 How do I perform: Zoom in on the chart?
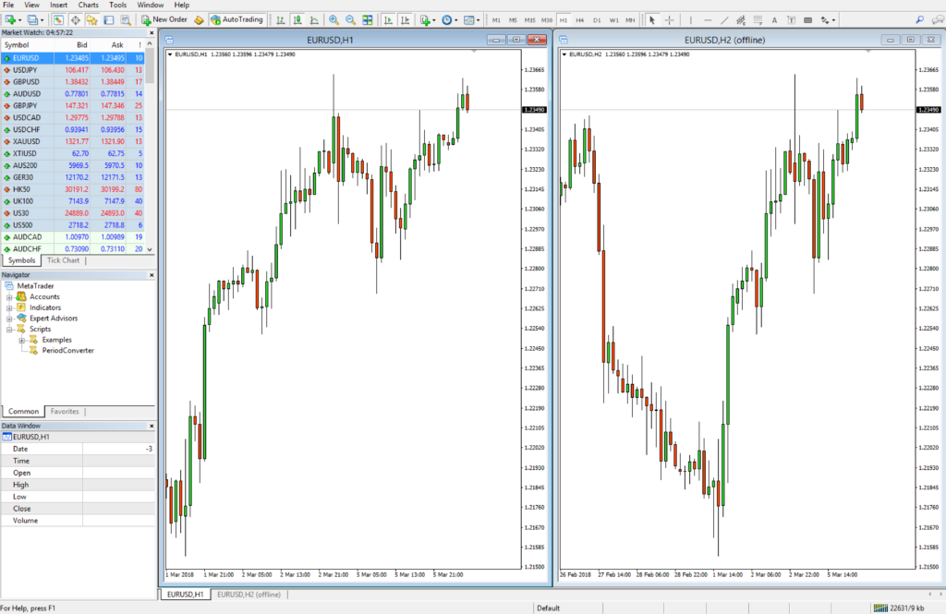click(334, 20)
